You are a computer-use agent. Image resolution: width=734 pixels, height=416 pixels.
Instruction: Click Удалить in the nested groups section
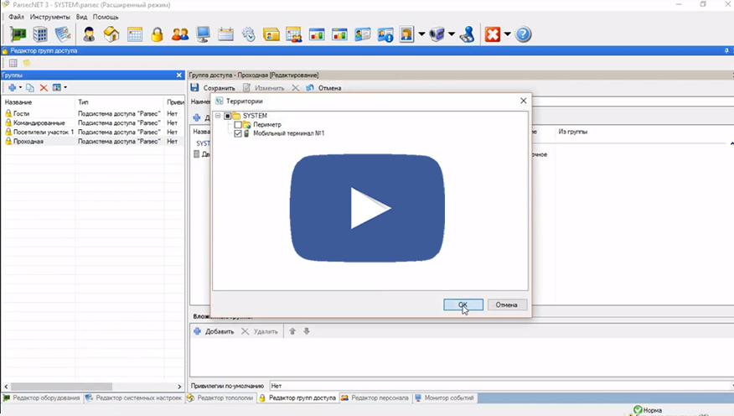(260, 331)
